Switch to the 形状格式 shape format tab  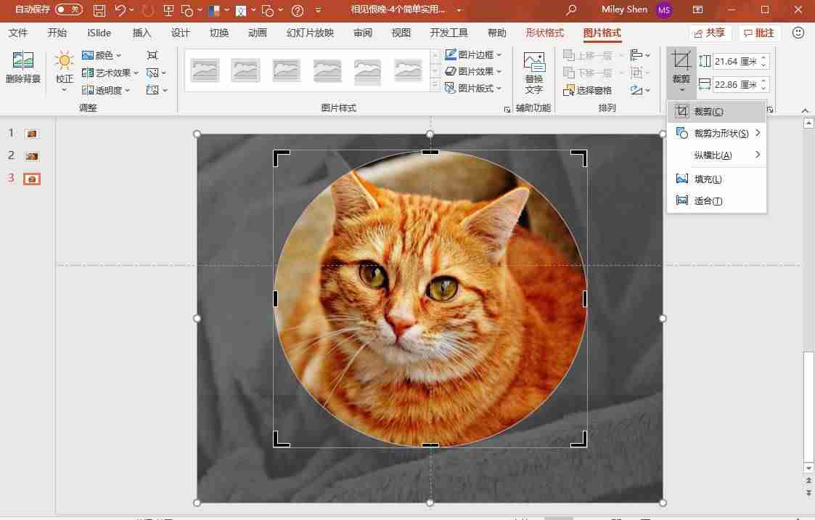(544, 33)
